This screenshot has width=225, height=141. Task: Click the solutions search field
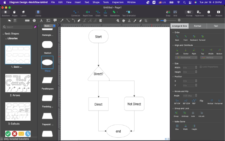pos(18,27)
